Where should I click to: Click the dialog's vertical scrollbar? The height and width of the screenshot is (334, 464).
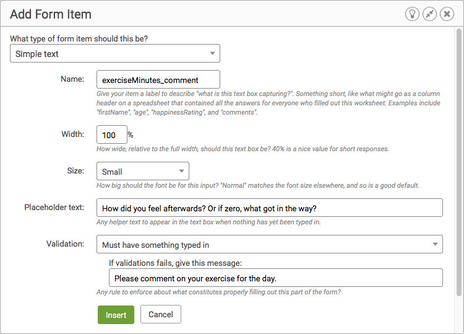[459, 162]
